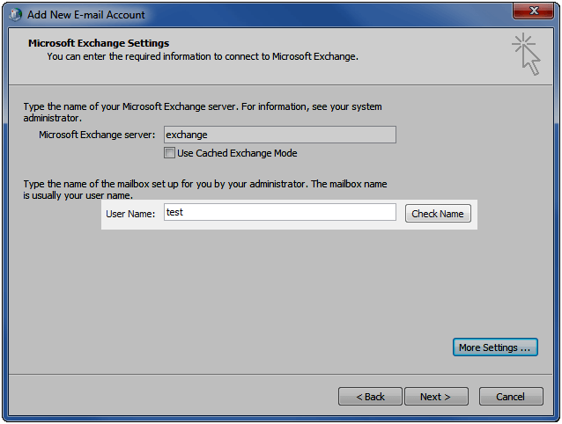The width and height of the screenshot is (562, 424).
Task: Close the Add New E-mail Account dialog
Action: pos(533,11)
